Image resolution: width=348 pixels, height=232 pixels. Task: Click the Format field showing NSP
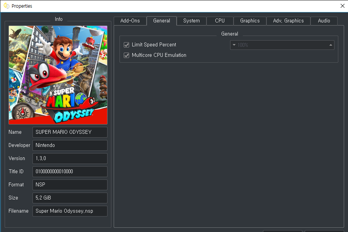[x=70, y=185]
